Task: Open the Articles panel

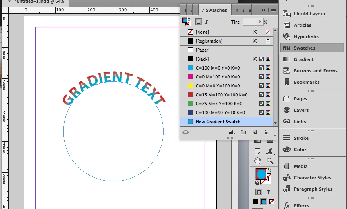Action: [x=312, y=25]
